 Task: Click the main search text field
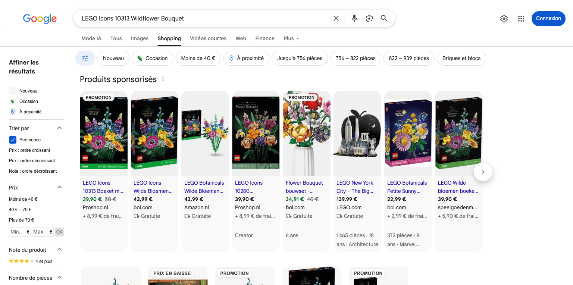(203, 18)
